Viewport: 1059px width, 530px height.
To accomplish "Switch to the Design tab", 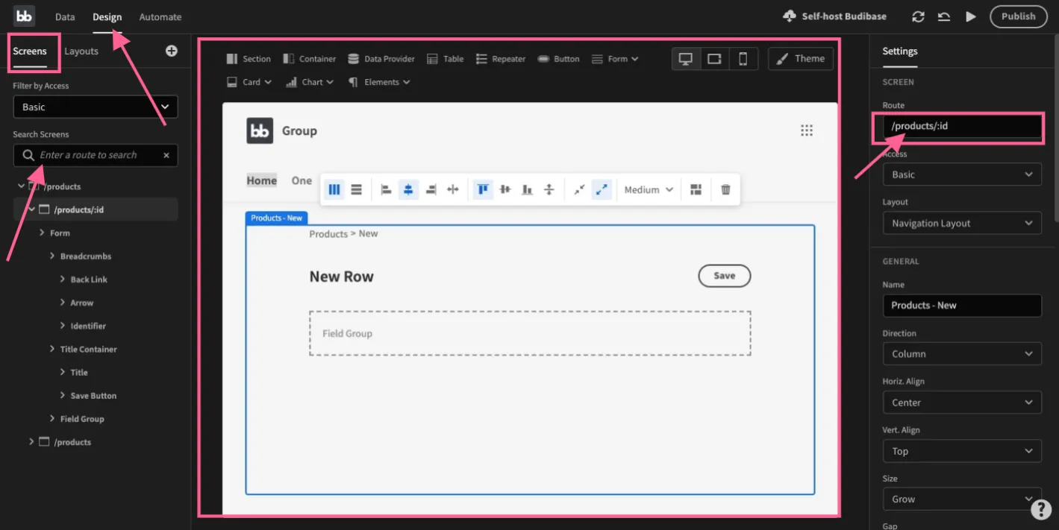I will 107,16.
